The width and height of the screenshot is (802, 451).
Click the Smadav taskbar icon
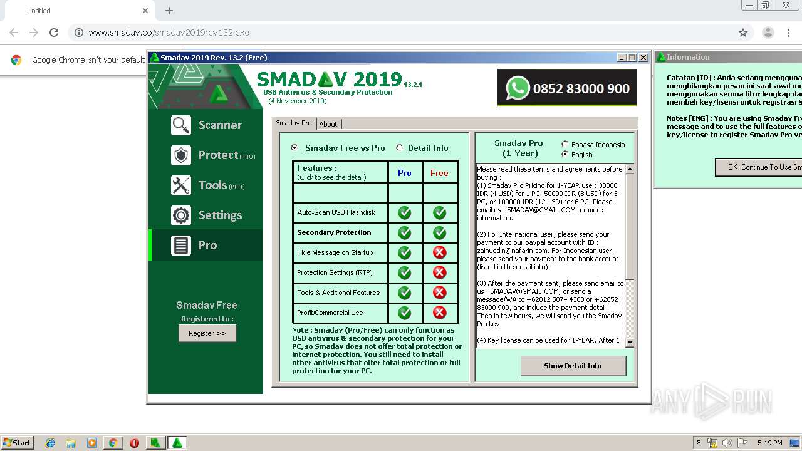[177, 443]
